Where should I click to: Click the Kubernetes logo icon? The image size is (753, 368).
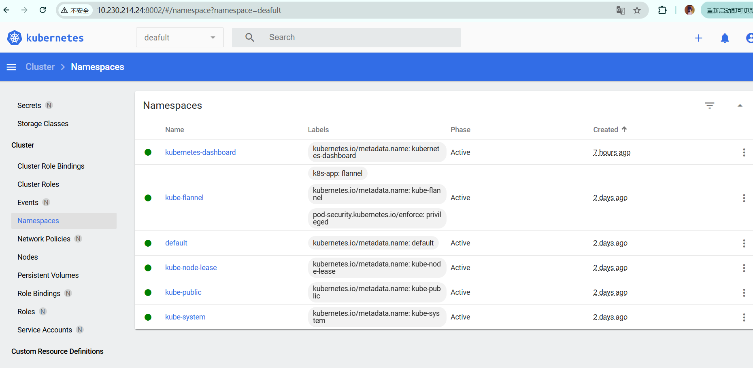pyautogui.click(x=15, y=38)
